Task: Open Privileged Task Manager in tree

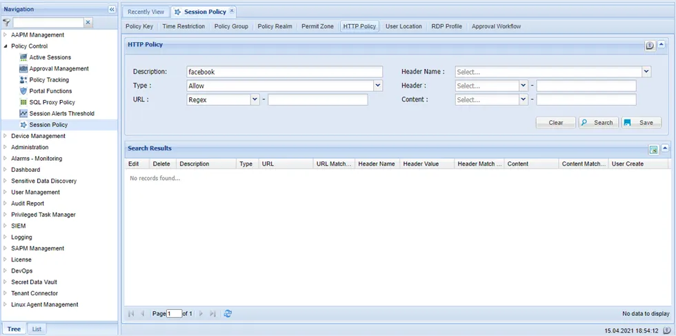Action: pos(43,215)
